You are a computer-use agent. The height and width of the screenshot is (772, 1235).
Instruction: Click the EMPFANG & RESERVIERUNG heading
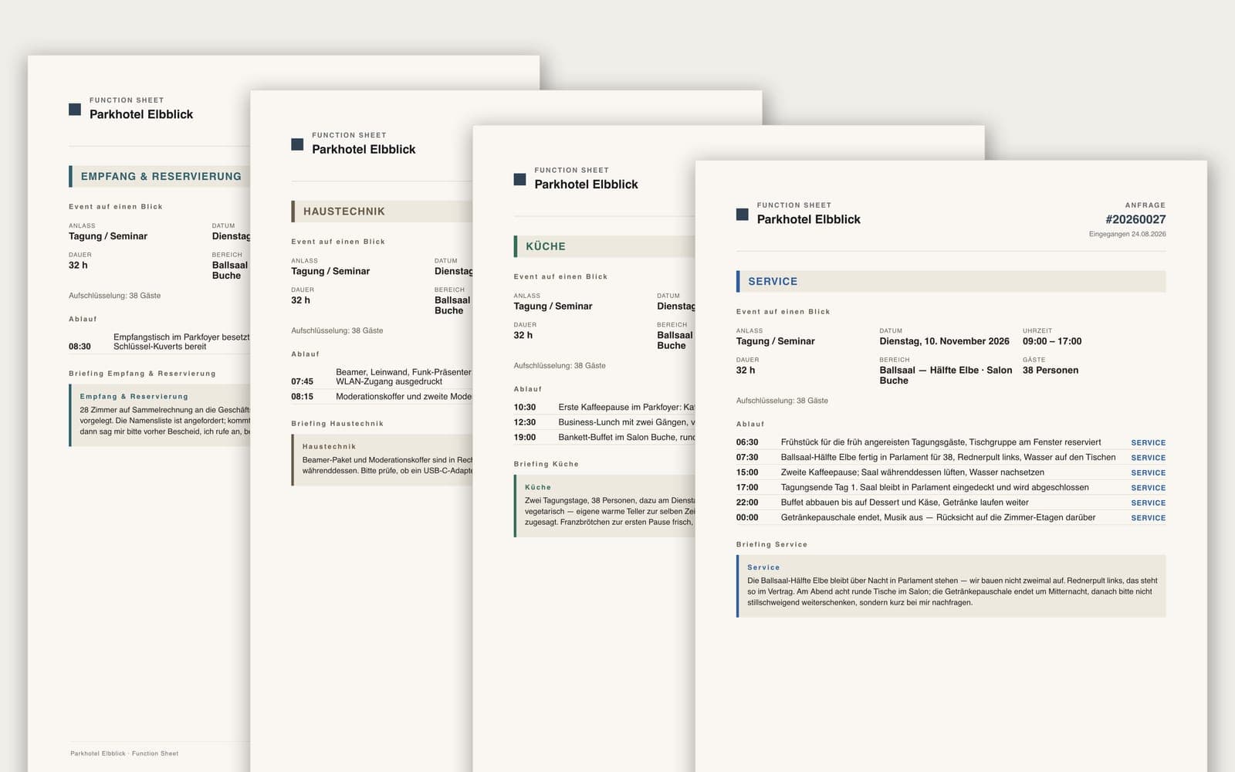coord(160,176)
